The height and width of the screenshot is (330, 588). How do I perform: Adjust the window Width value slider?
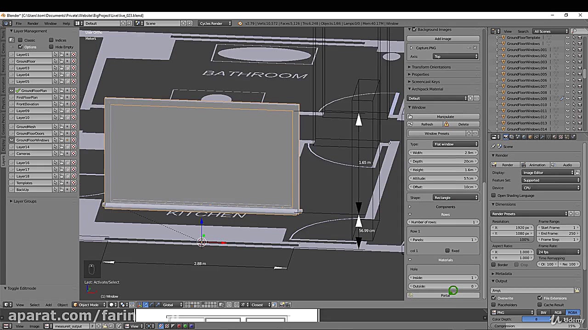pos(443,153)
